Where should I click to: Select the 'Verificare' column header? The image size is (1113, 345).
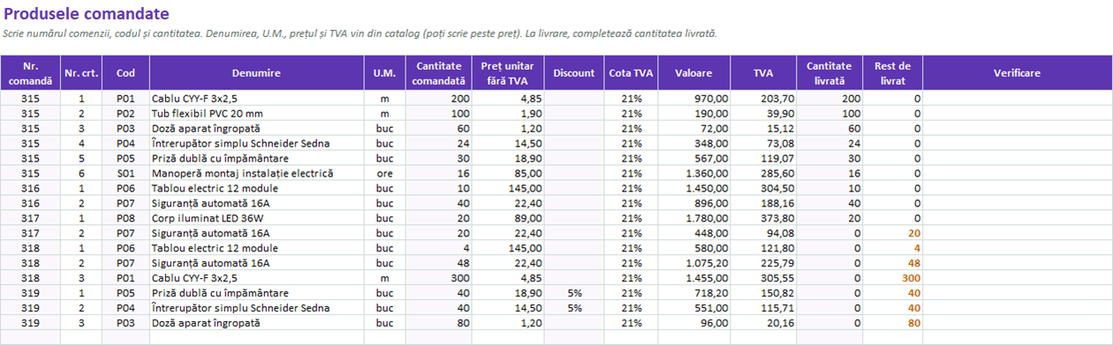click(x=1017, y=73)
